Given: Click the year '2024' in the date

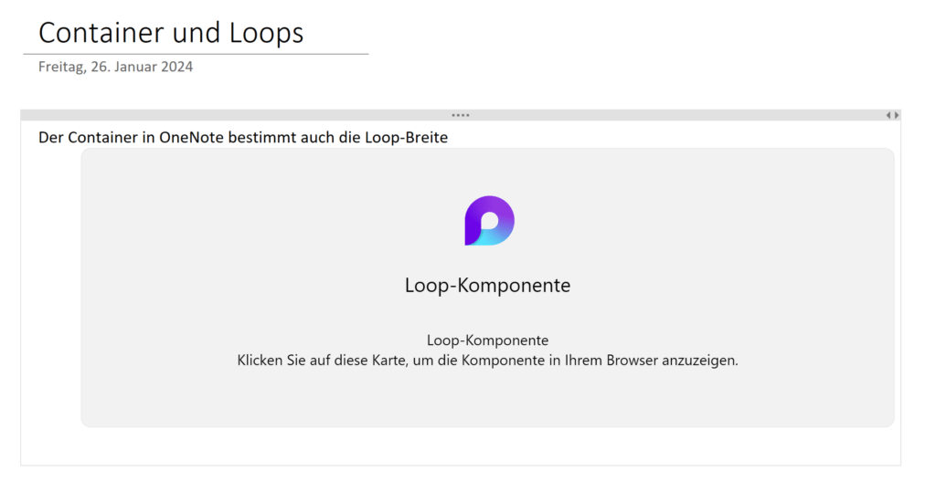Looking at the screenshot, I should pyautogui.click(x=176, y=67).
